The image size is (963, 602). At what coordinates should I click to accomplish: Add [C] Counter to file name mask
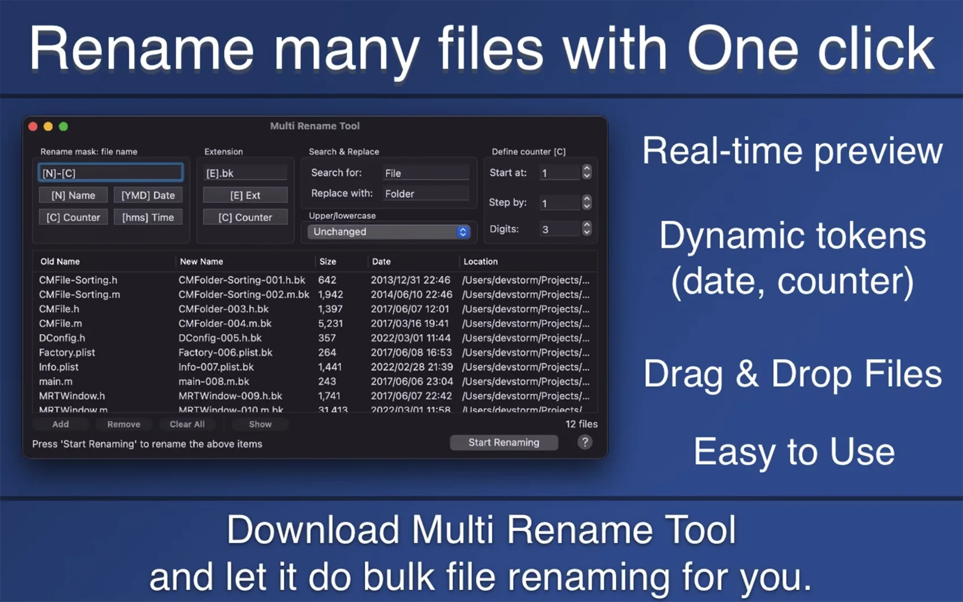[x=73, y=217]
